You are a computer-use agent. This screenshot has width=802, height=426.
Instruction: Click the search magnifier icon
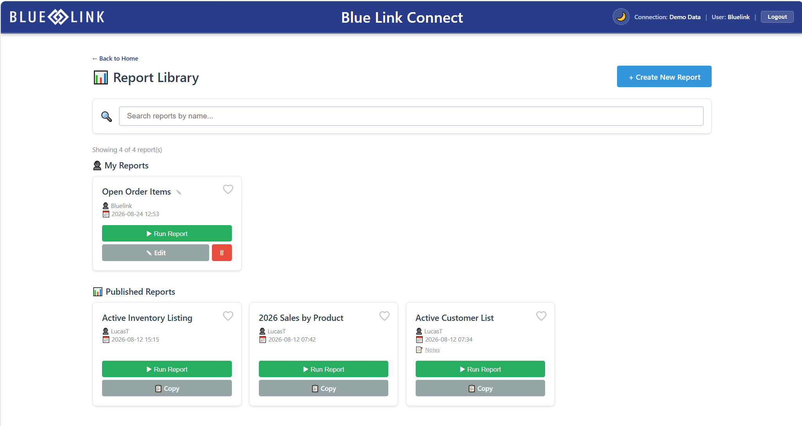pos(106,116)
